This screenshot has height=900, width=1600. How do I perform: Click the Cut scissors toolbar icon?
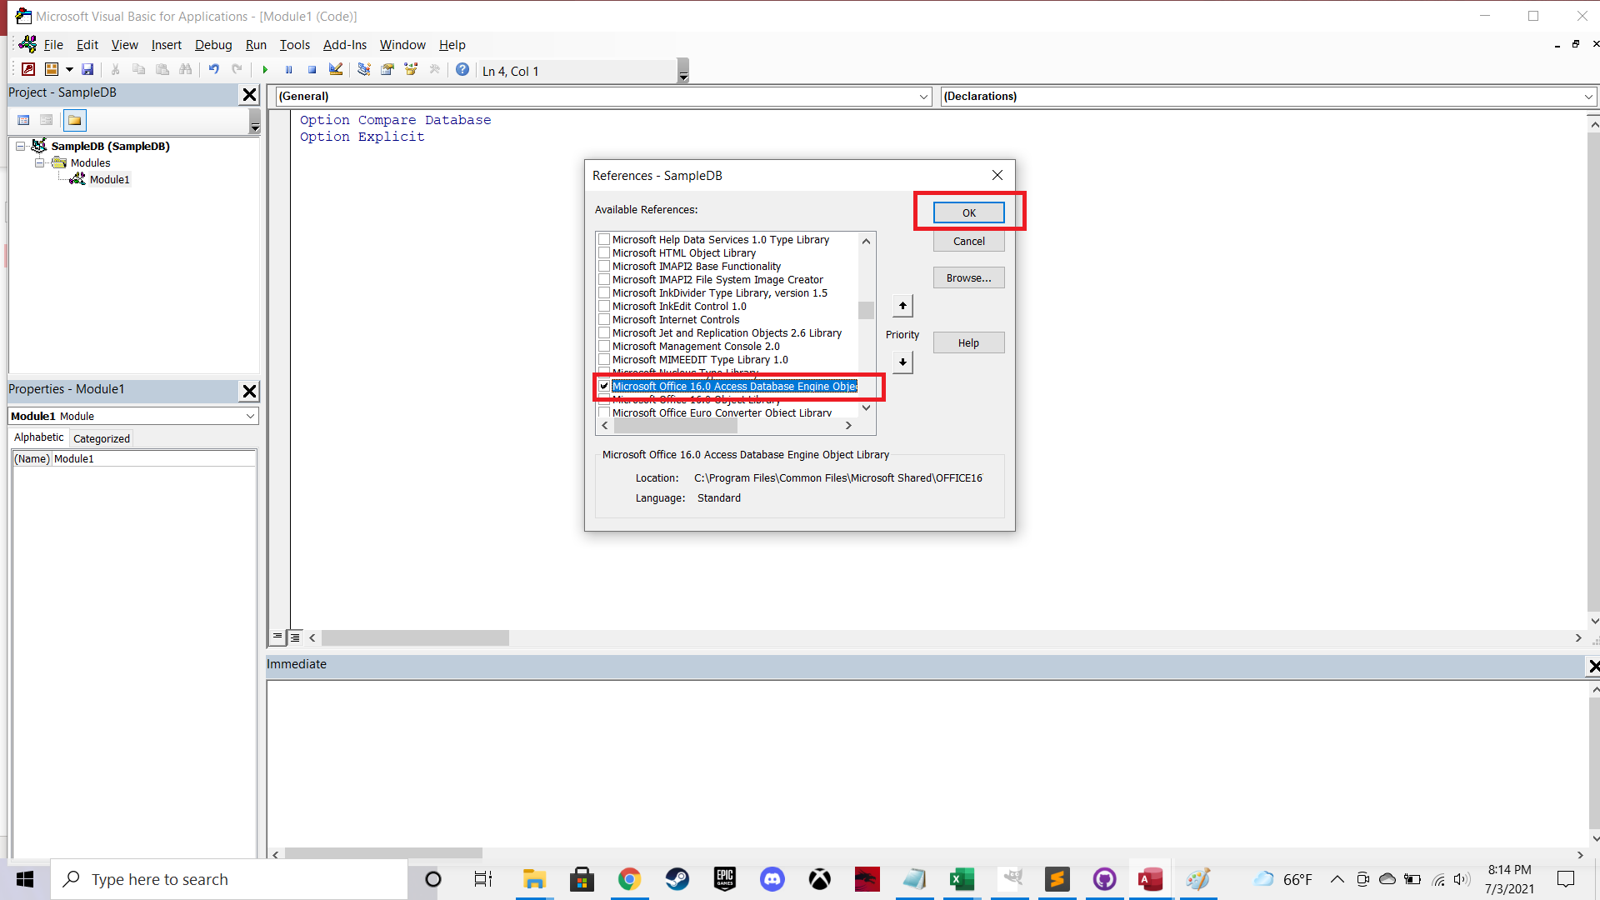[116, 70]
